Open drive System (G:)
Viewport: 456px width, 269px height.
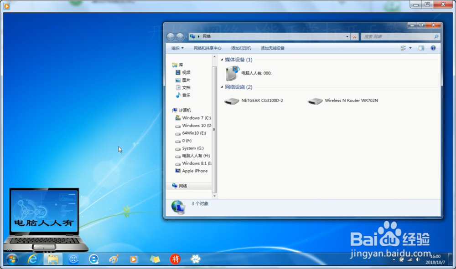pos(189,148)
